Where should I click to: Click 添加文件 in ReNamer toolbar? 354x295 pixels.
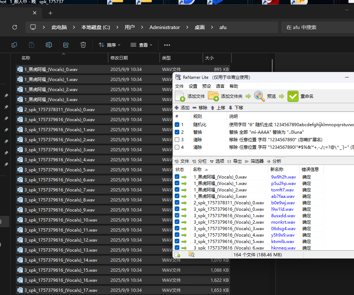(x=190, y=96)
